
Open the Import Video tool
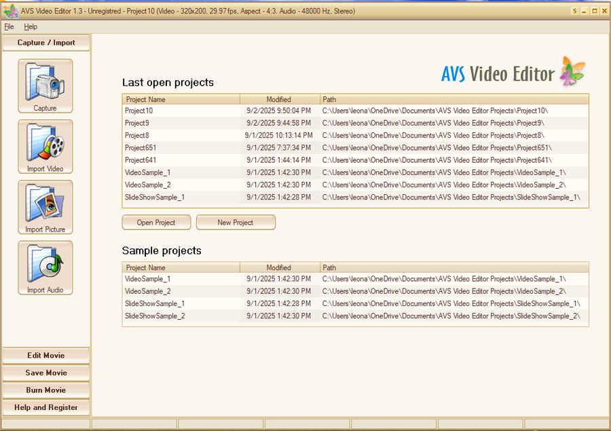pos(45,147)
